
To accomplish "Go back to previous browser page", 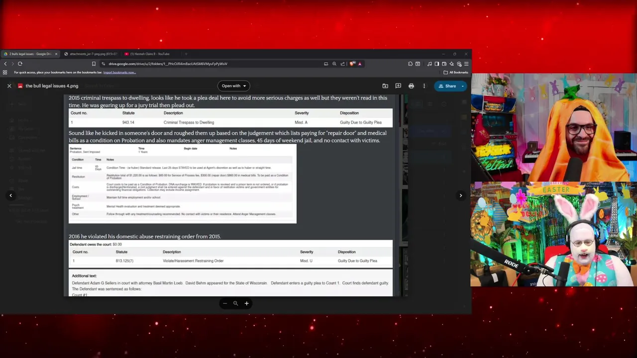I will pos(5,64).
